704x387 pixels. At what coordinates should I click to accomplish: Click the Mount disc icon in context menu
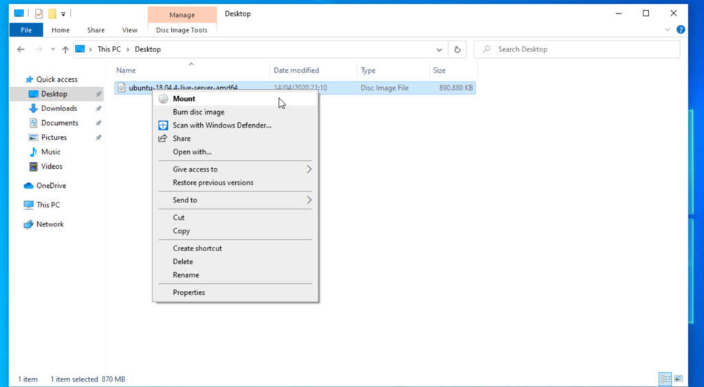coord(164,99)
